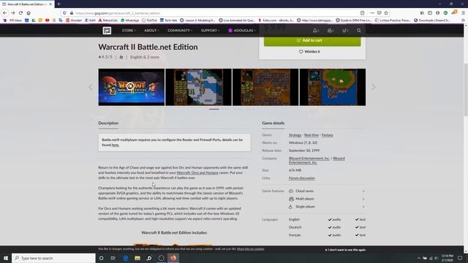Viewport: 468px width, 263px height.
Task: Open the Forum discussion link
Action: point(302,178)
